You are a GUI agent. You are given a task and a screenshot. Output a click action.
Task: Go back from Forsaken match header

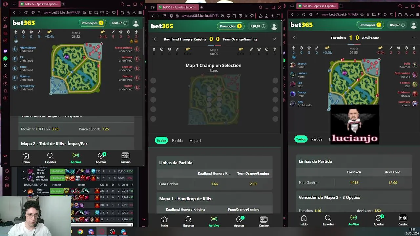click(294, 38)
